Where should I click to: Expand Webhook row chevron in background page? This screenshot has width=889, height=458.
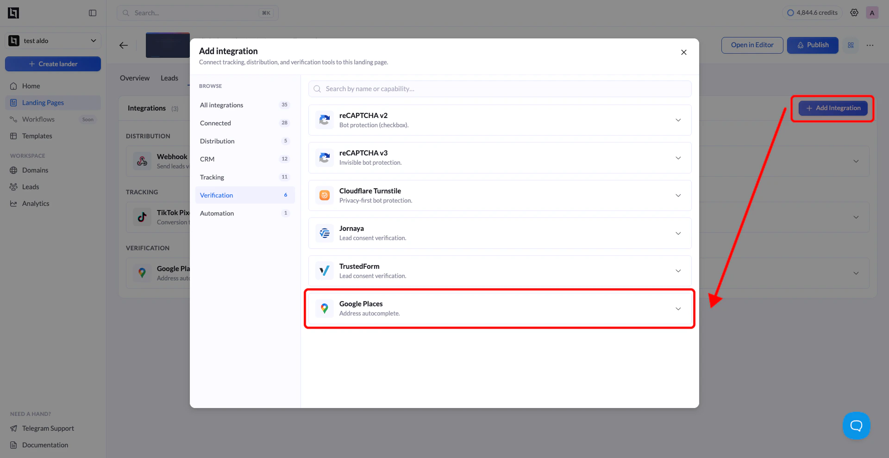point(856,161)
